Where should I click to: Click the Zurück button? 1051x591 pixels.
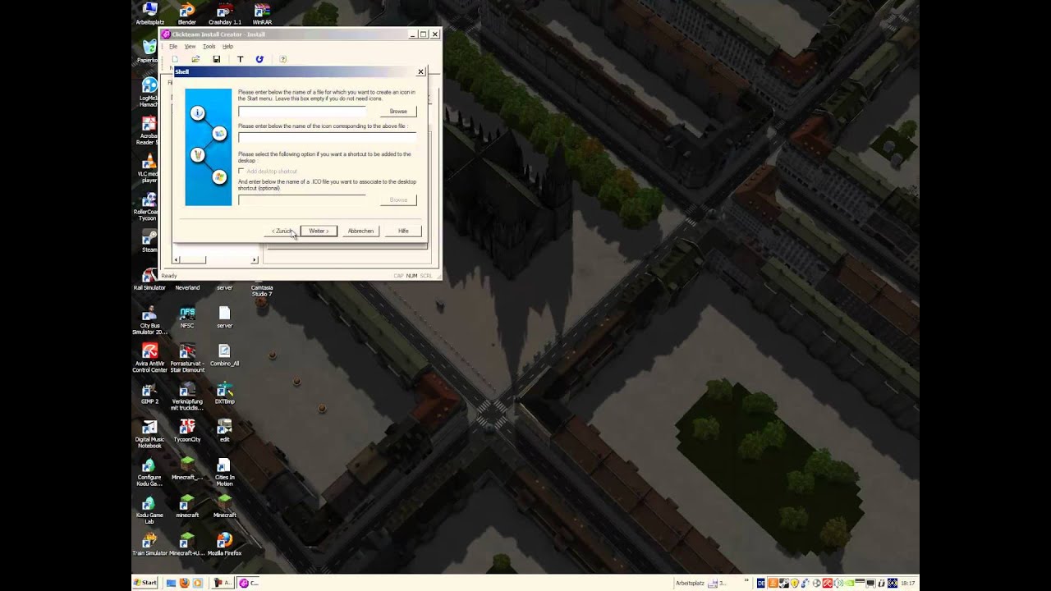282,231
